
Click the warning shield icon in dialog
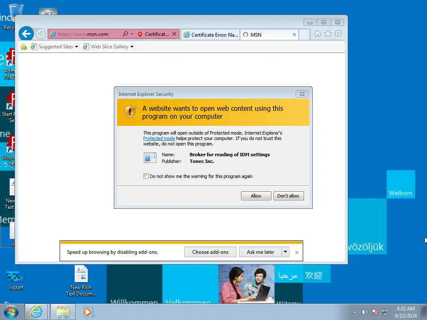[130, 111]
